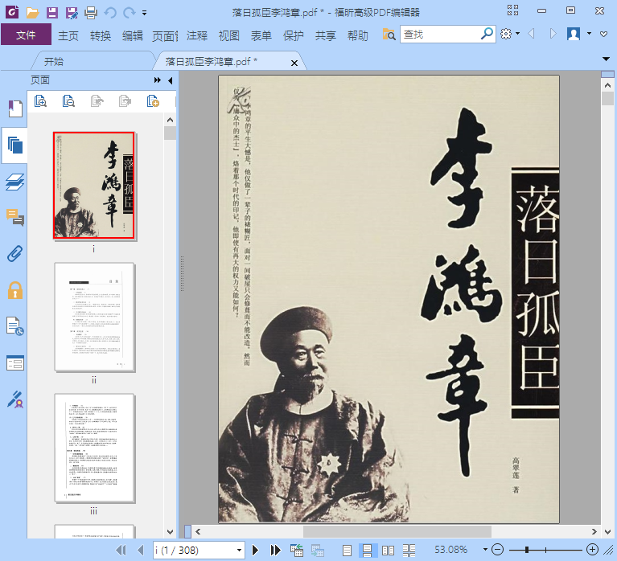
Task: Open the search settings gear dropdown
Action: coord(510,34)
